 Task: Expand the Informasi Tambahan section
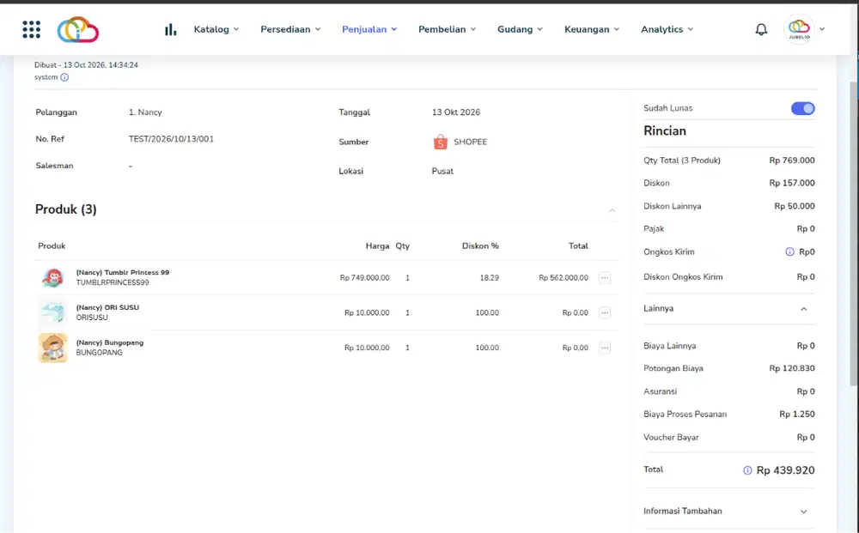tap(804, 512)
